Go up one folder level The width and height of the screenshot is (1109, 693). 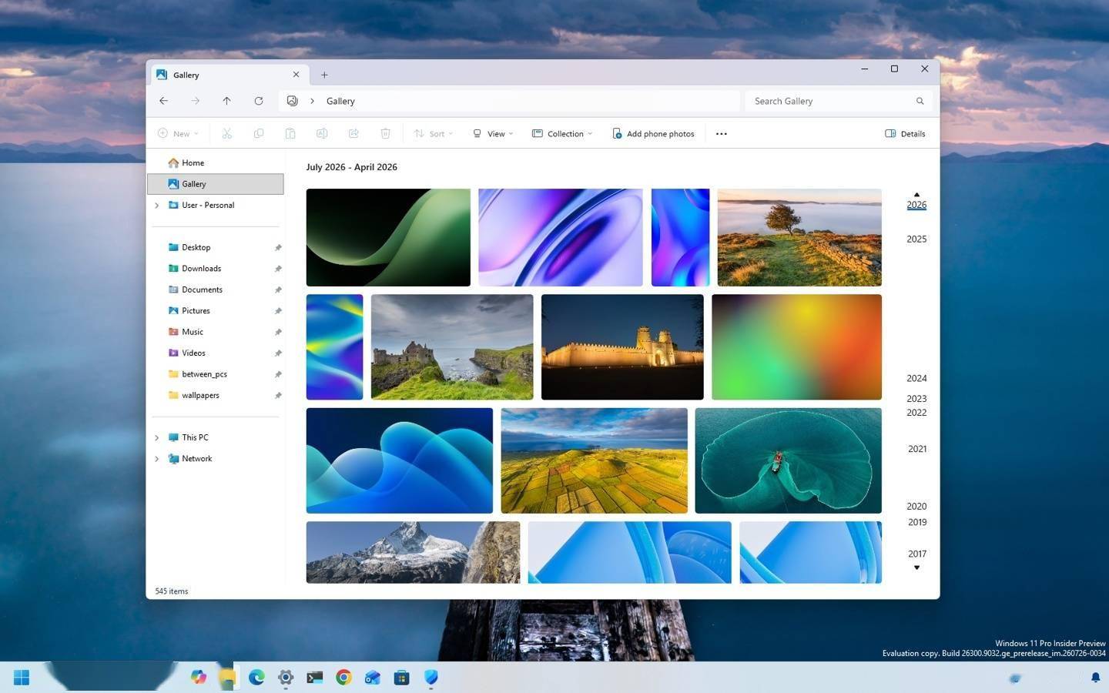pos(226,101)
